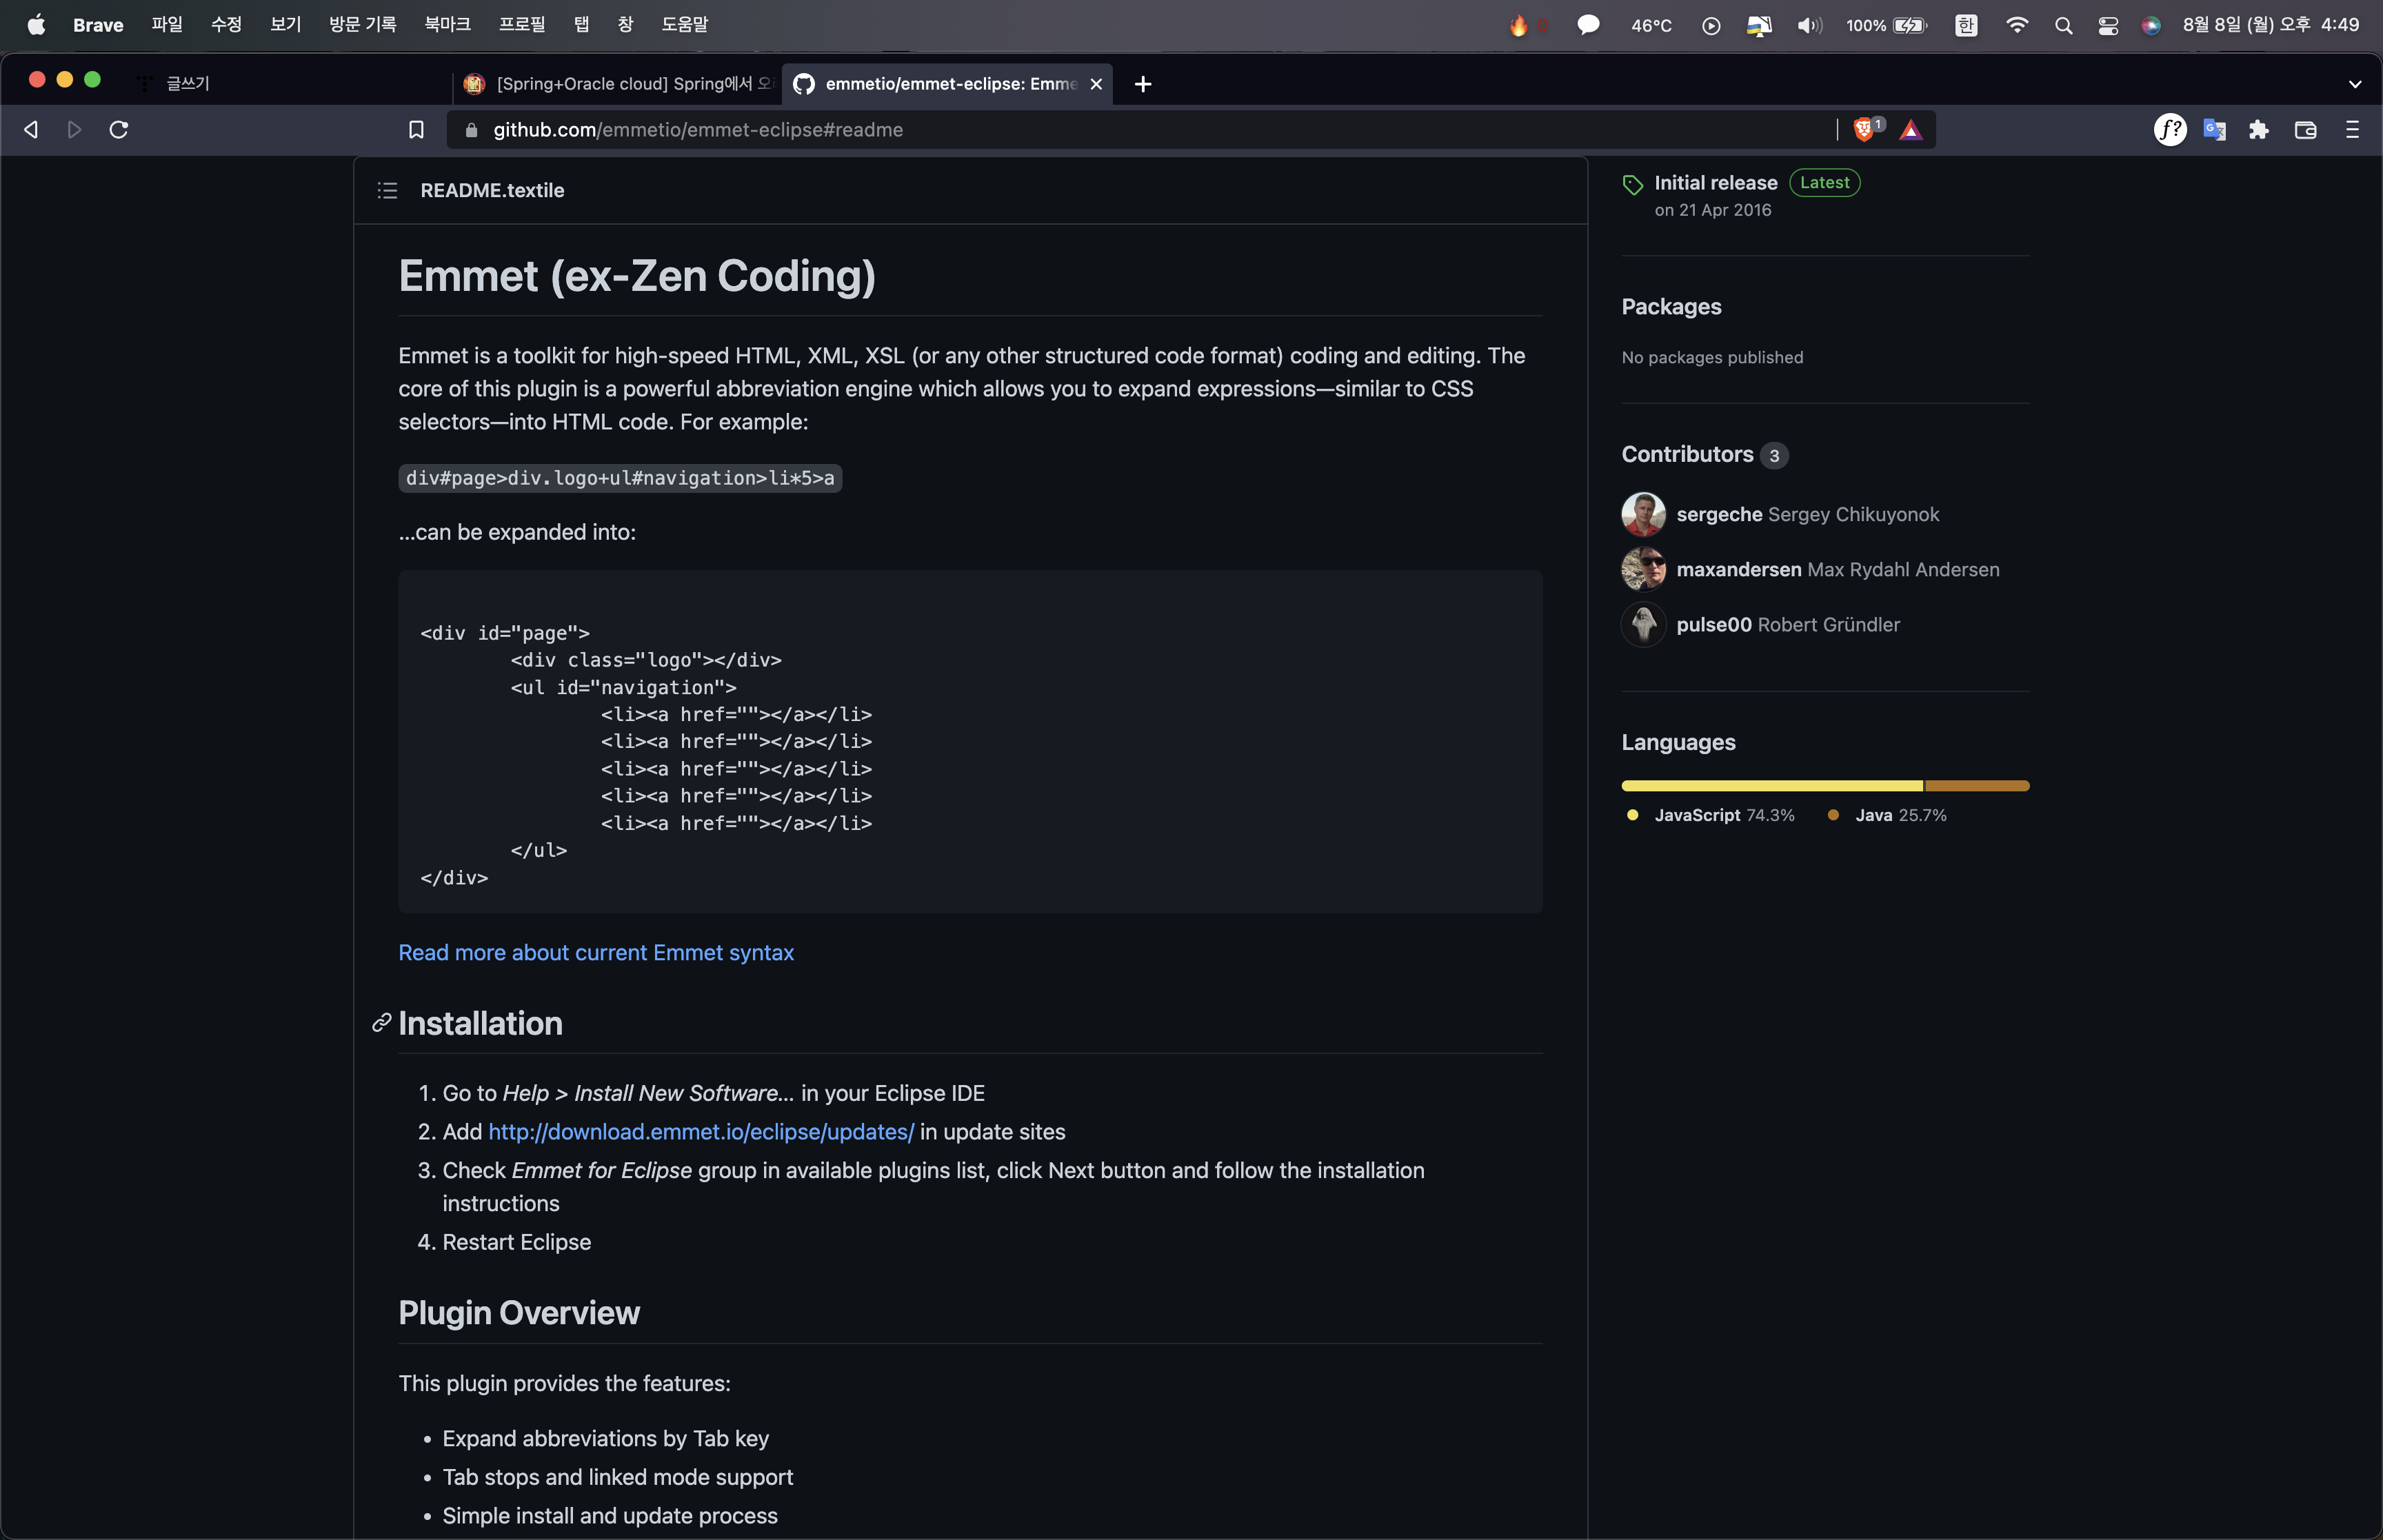The image size is (2383, 1540).
Task: Reload the page
Action: [119, 130]
